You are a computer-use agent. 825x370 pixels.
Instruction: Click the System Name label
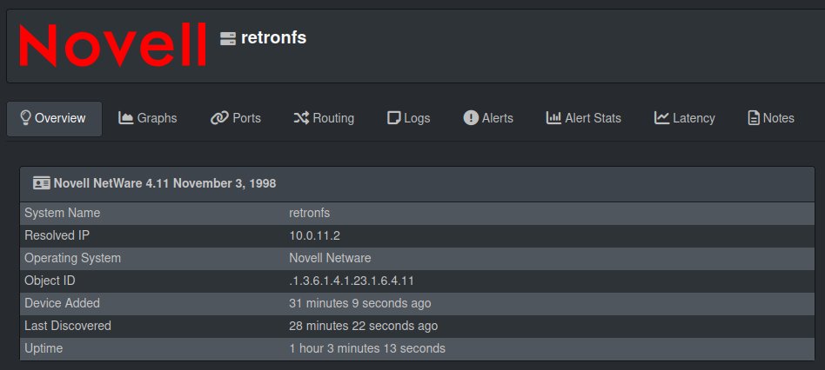click(62, 213)
